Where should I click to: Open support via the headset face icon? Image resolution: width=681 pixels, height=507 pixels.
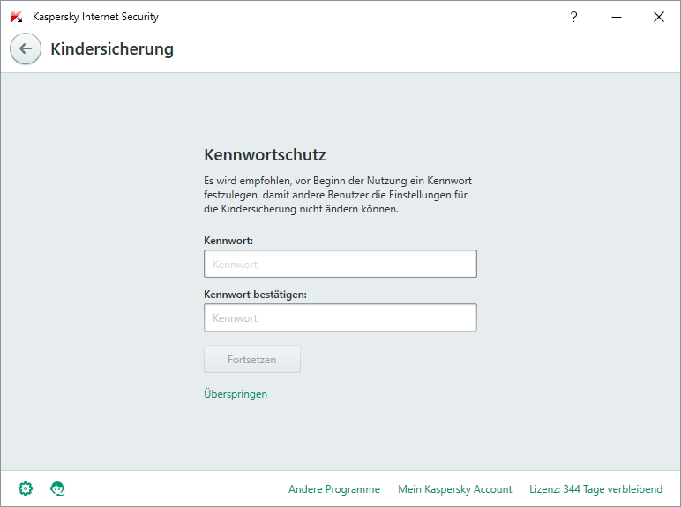[x=57, y=488]
